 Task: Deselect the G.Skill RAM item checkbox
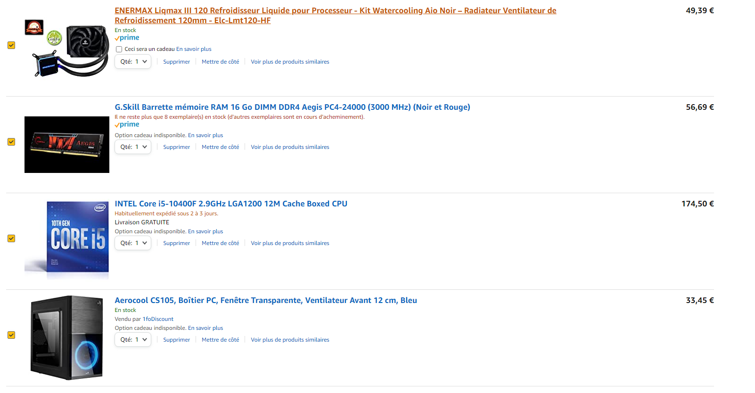11,142
